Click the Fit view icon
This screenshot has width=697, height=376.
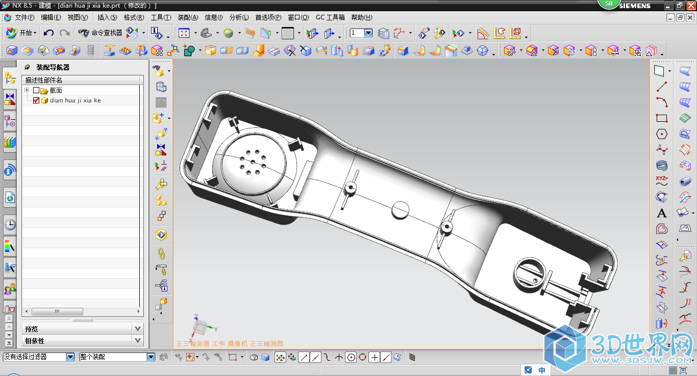coord(184,33)
